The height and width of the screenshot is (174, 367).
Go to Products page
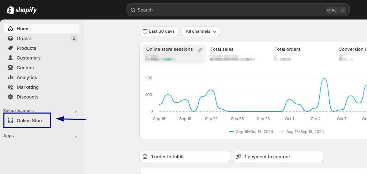point(42,48)
